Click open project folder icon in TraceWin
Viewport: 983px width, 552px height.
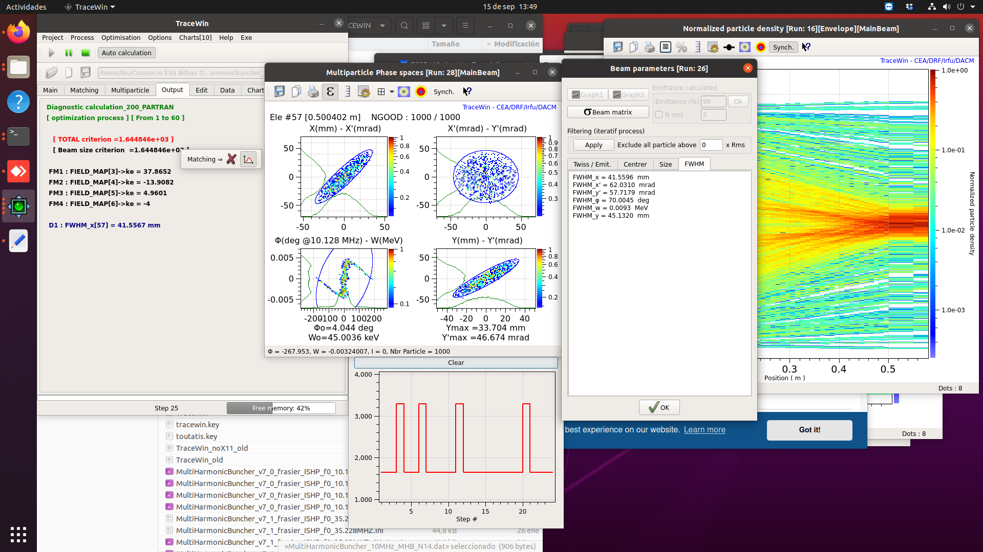pos(52,73)
